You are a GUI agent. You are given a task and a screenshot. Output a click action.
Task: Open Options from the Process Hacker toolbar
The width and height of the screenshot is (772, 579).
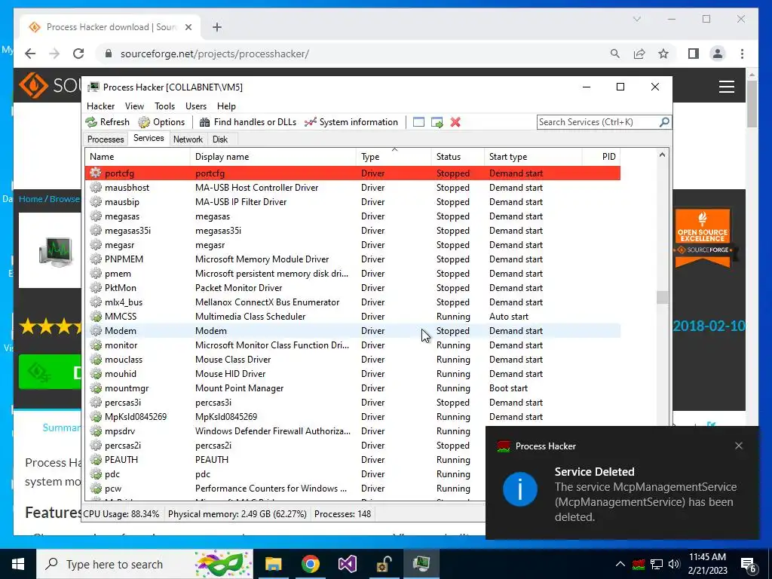(162, 122)
